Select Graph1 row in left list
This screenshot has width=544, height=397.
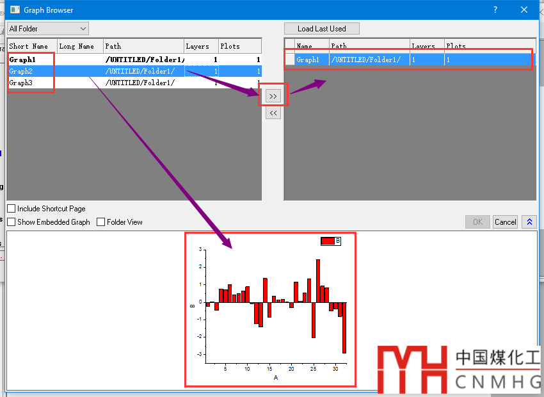[134, 60]
